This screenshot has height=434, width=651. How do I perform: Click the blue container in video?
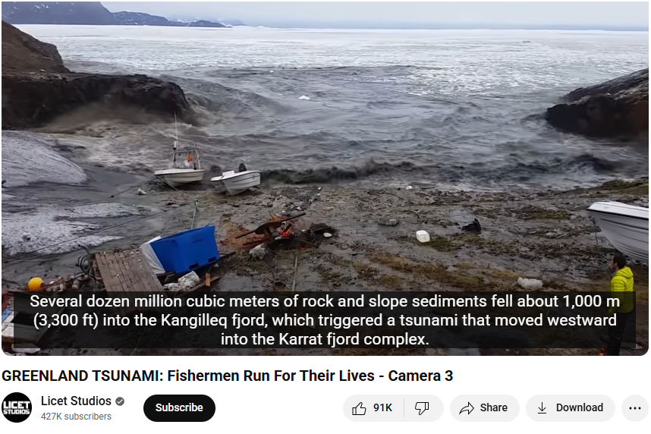pyautogui.click(x=184, y=249)
